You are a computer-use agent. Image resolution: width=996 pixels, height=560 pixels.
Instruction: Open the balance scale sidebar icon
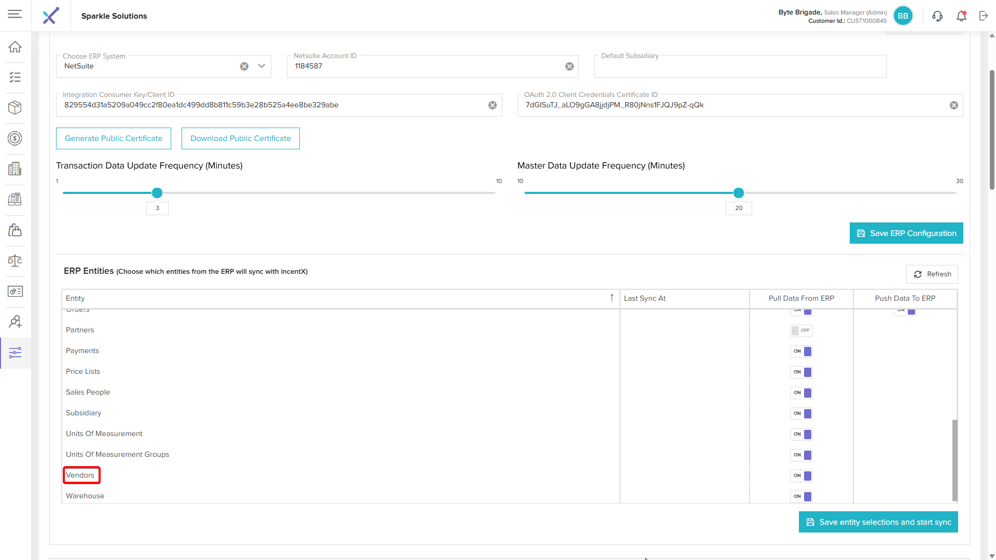[x=15, y=261]
